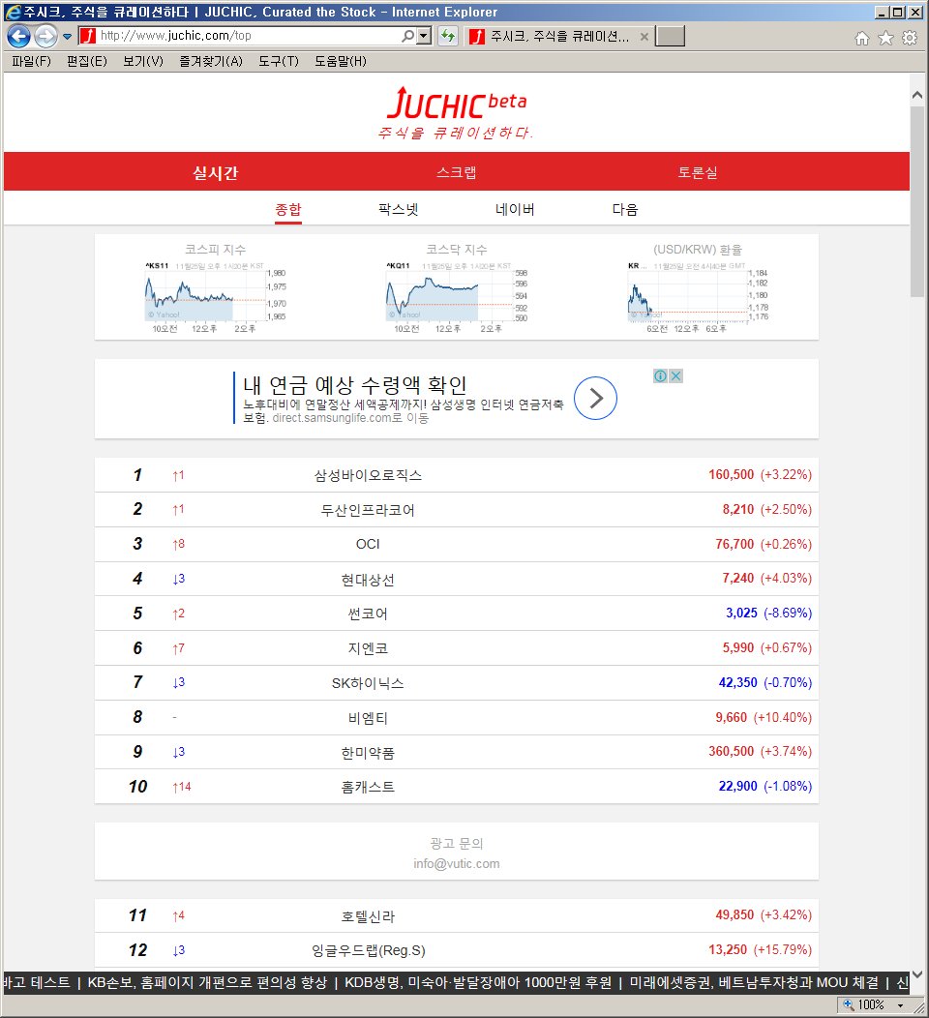
Task: Open the 도구(T) menu
Action: point(279,61)
